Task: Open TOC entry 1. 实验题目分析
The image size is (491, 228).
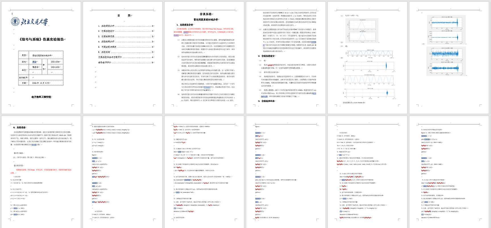Action: point(106,26)
